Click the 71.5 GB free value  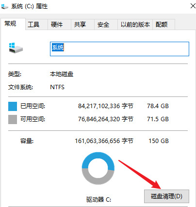(x=158, y=119)
